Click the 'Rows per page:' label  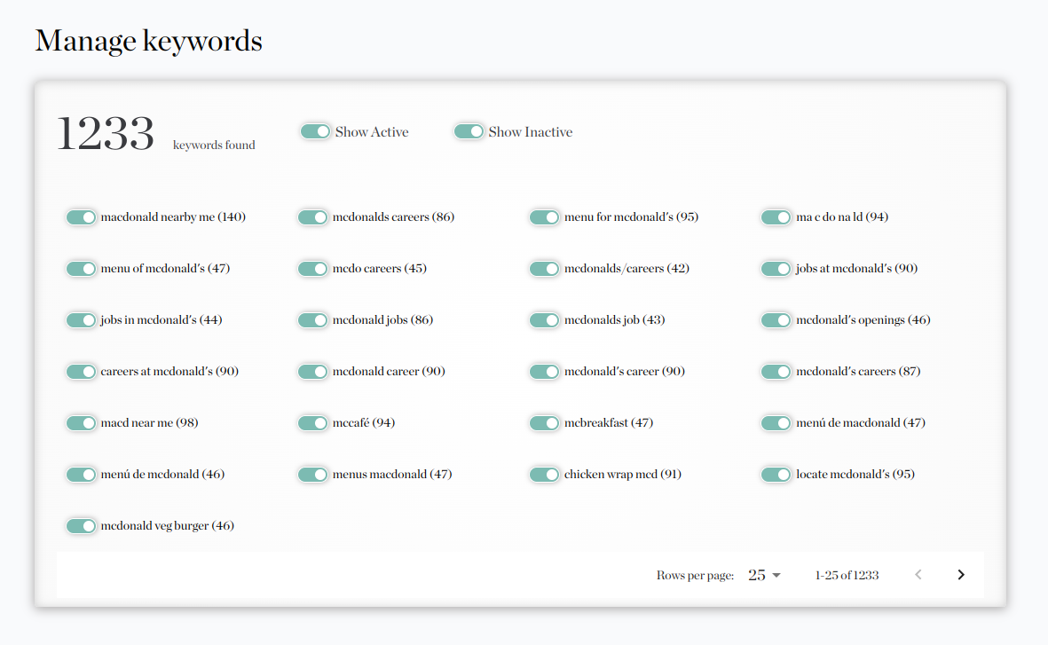point(695,576)
